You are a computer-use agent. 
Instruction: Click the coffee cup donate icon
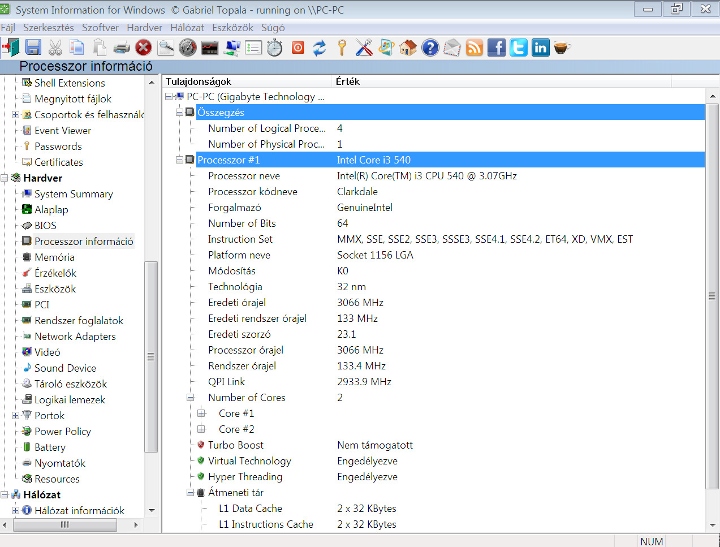click(562, 48)
